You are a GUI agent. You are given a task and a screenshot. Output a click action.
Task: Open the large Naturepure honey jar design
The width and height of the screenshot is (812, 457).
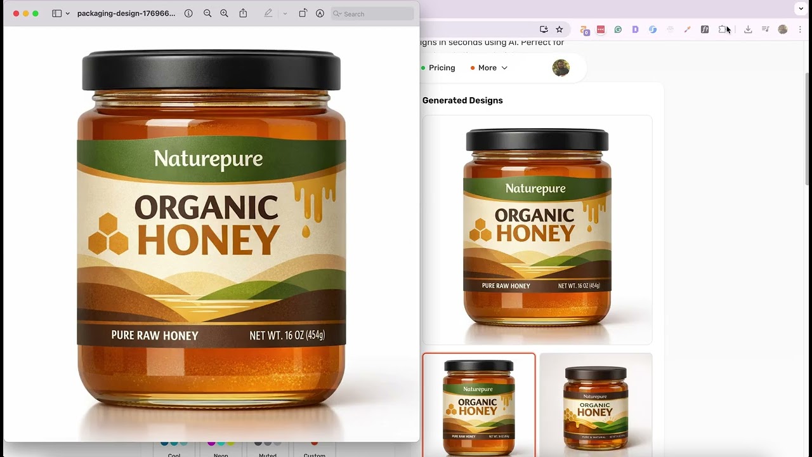coord(537,230)
